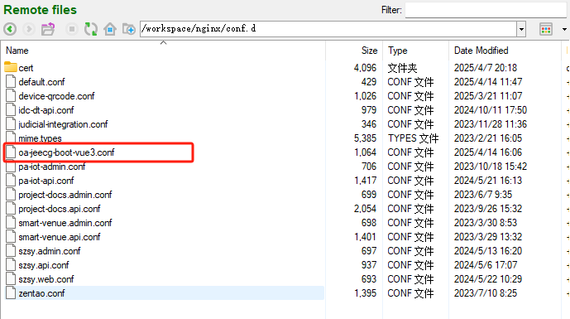Click the Forward navigation arrow icon
Image resolution: width=570 pixels, height=319 pixels.
(x=29, y=29)
